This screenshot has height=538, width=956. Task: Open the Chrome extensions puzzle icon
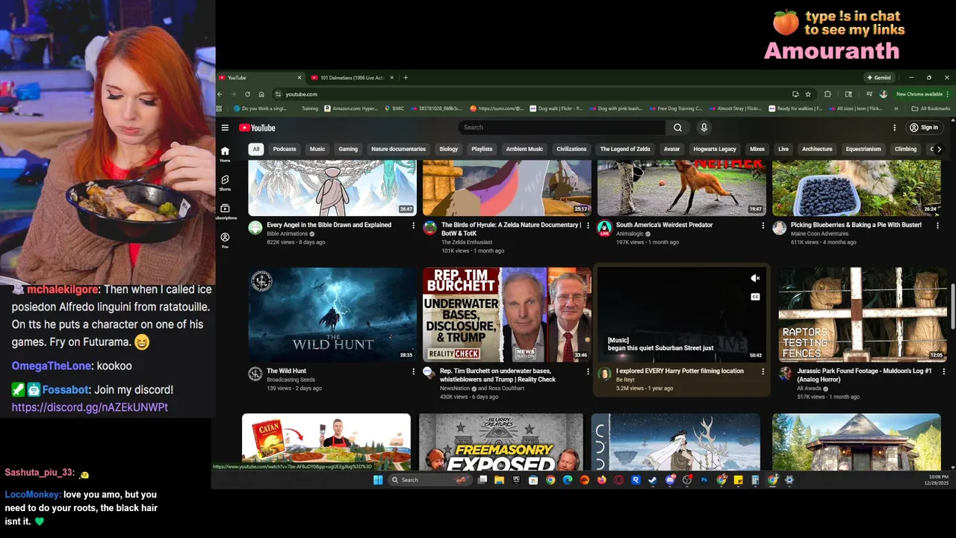pos(828,94)
